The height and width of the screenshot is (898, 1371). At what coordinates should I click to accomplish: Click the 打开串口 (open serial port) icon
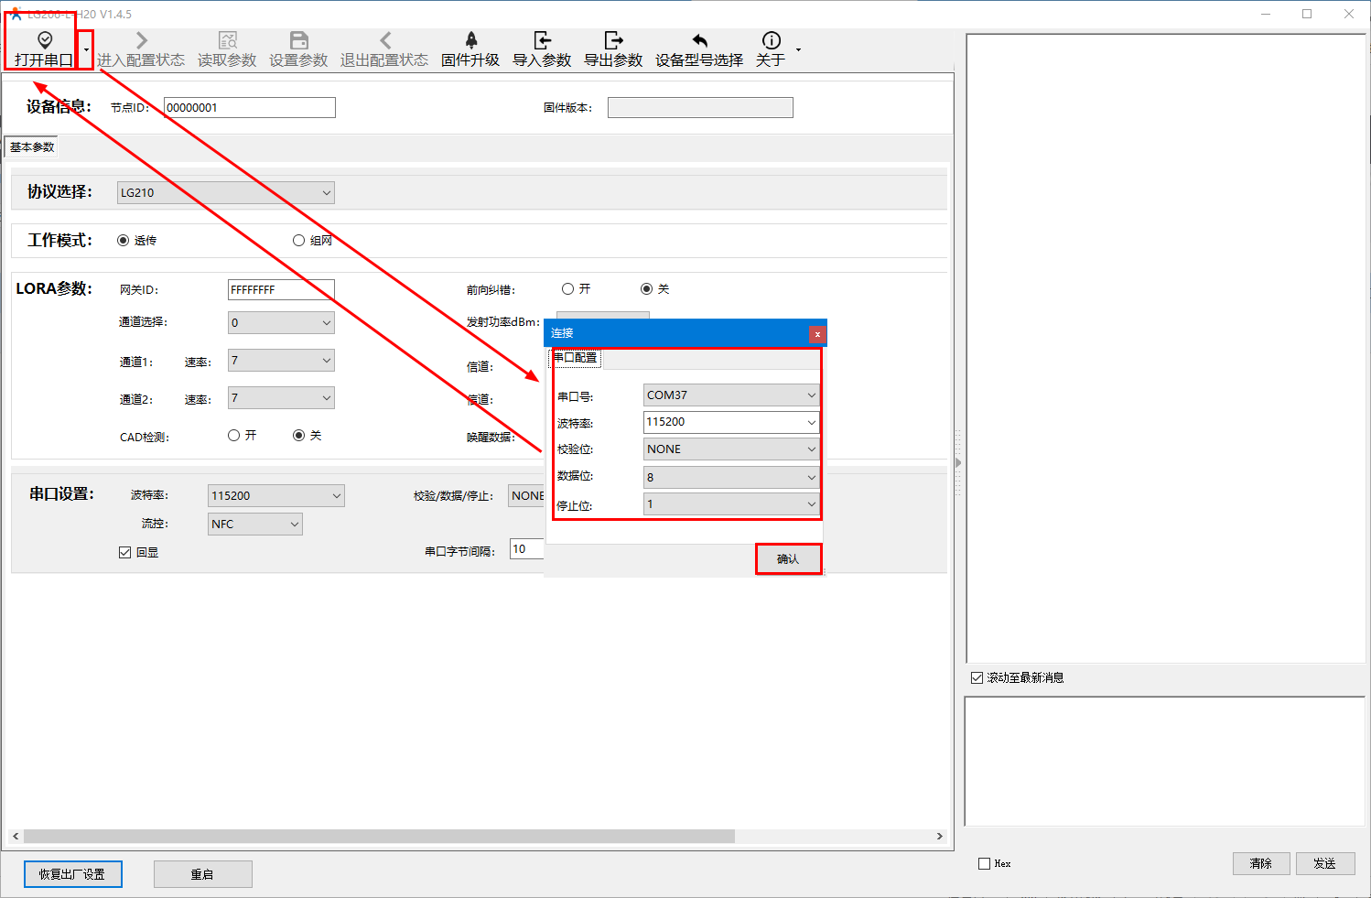44,40
